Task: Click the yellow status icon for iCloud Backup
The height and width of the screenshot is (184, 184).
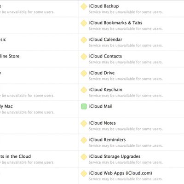Action: (84, 6)
